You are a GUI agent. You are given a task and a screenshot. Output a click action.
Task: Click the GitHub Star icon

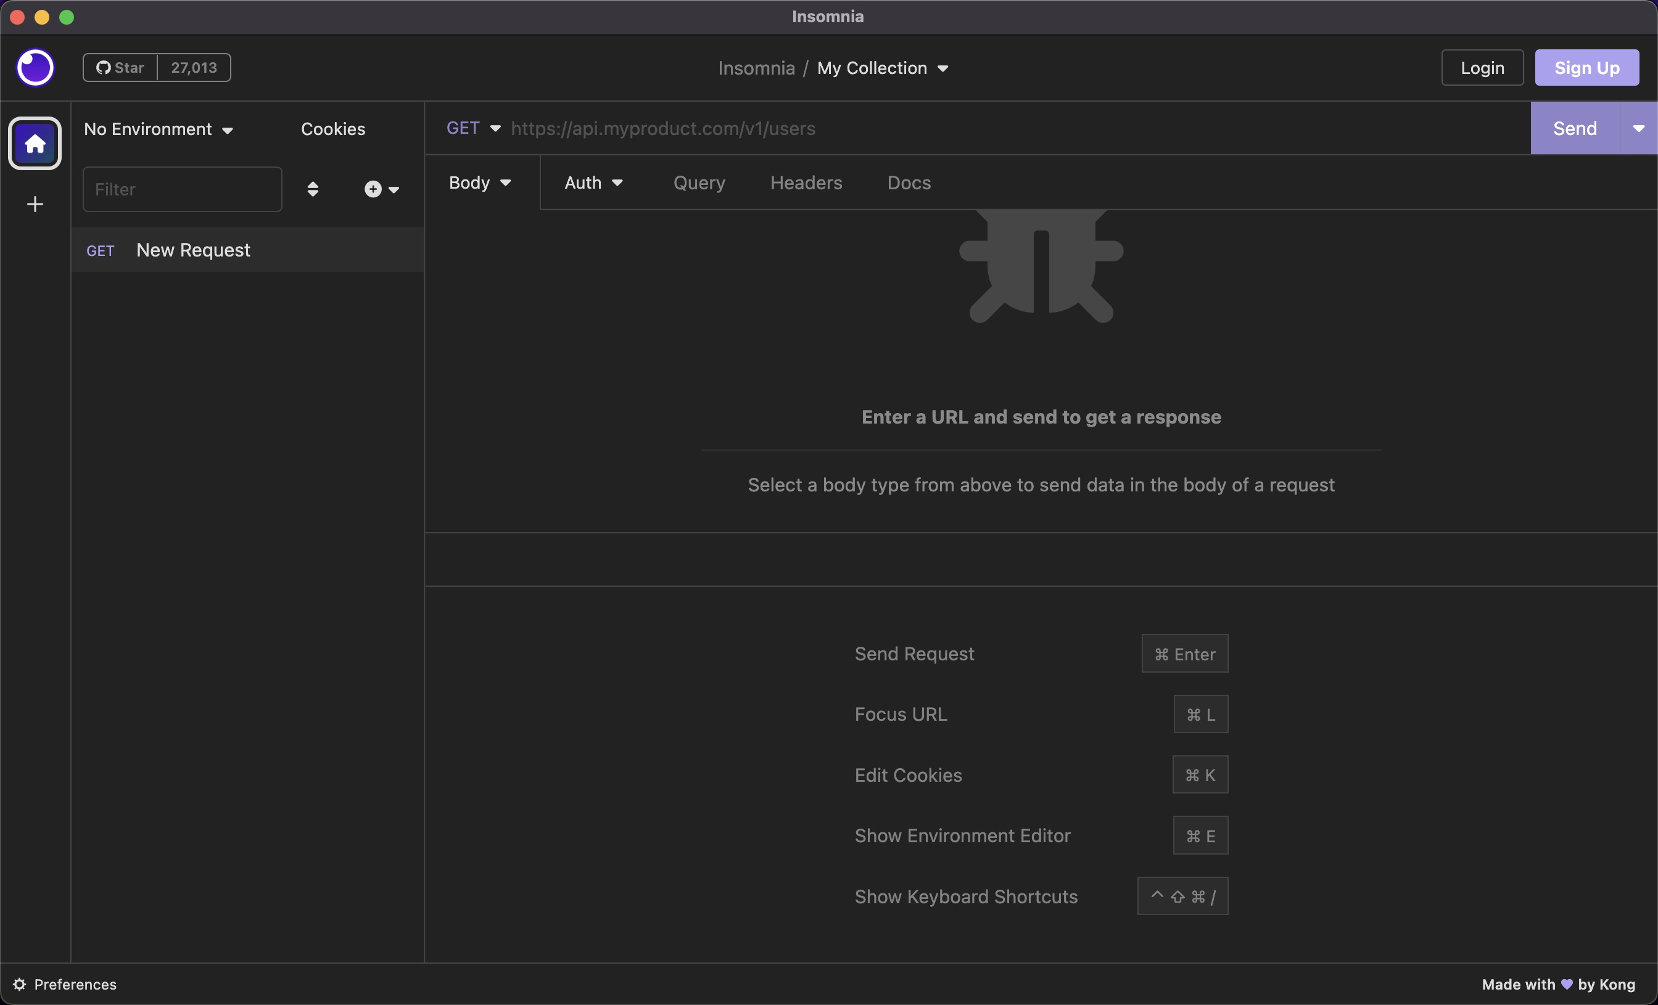[104, 67]
